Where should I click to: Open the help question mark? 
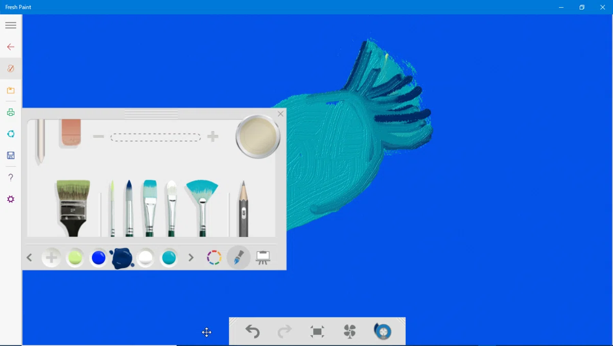point(11,178)
